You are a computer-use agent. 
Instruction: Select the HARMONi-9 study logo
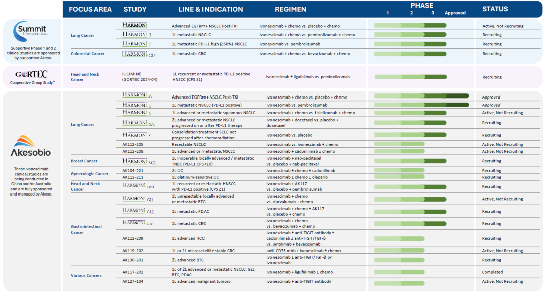(x=137, y=135)
